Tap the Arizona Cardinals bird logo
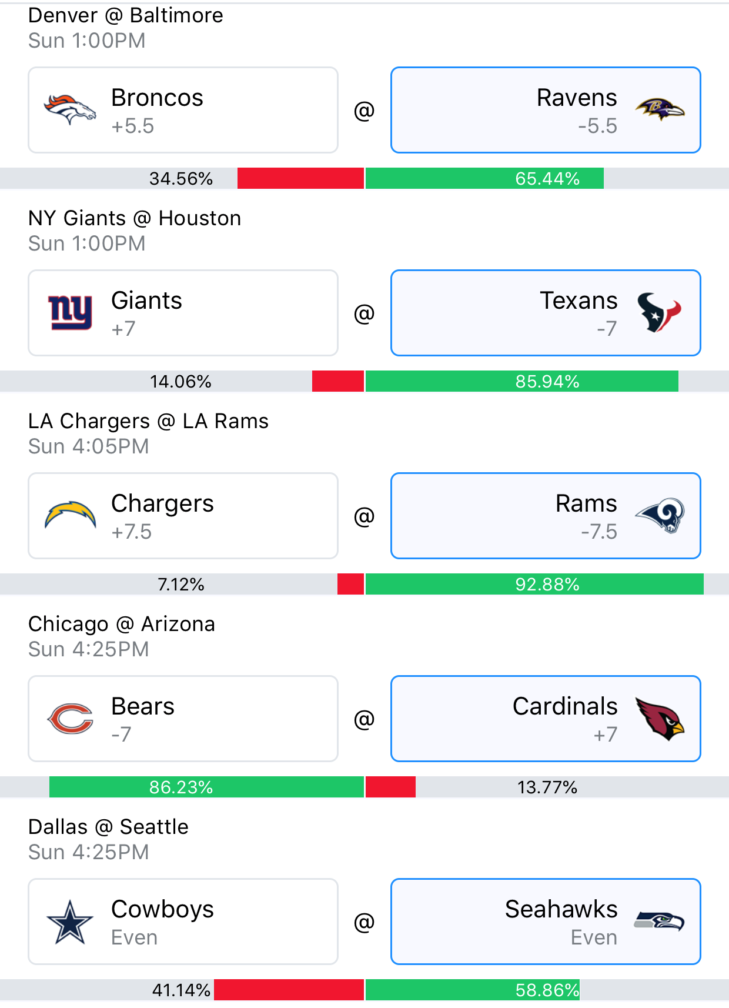This screenshot has height=1008, width=729. click(660, 719)
